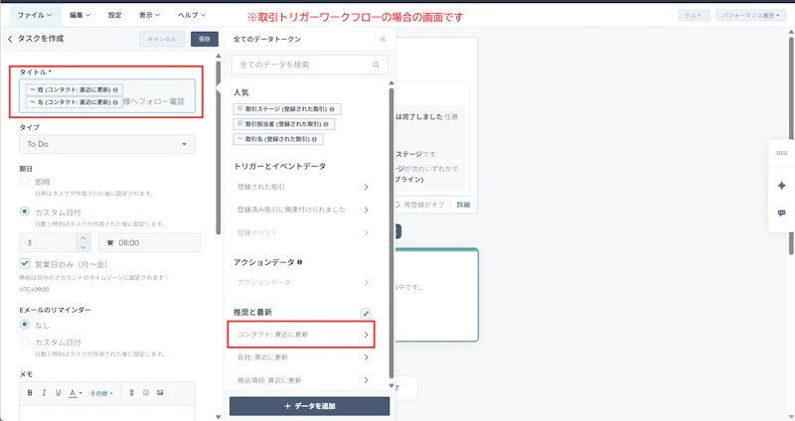Go back using the arrow beside タスクを作成
The height and width of the screenshot is (421, 795).
(10, 39)
